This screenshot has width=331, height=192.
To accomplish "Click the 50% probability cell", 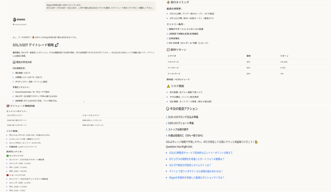I will click(248, 68).
